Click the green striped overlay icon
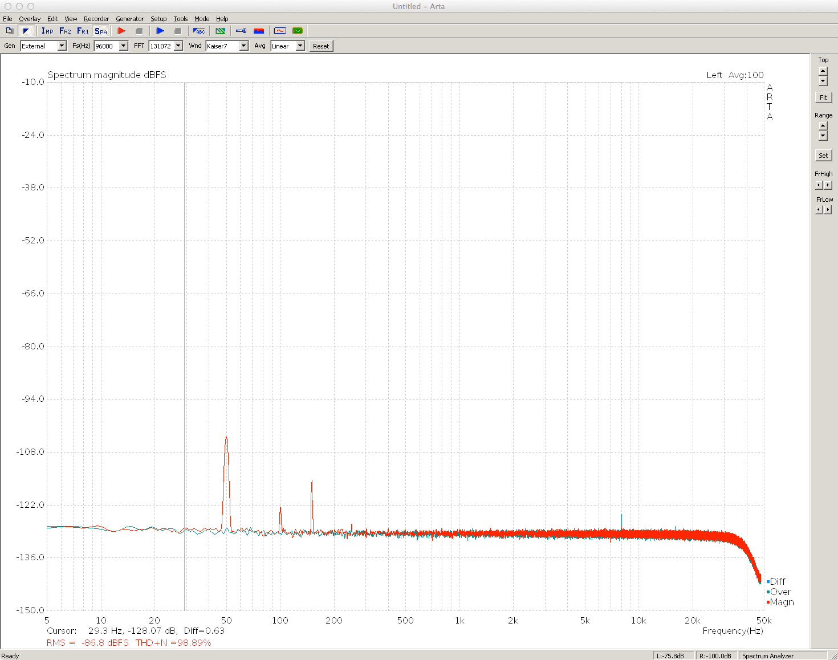Screen dimensions: 838x660 point(221,31)
